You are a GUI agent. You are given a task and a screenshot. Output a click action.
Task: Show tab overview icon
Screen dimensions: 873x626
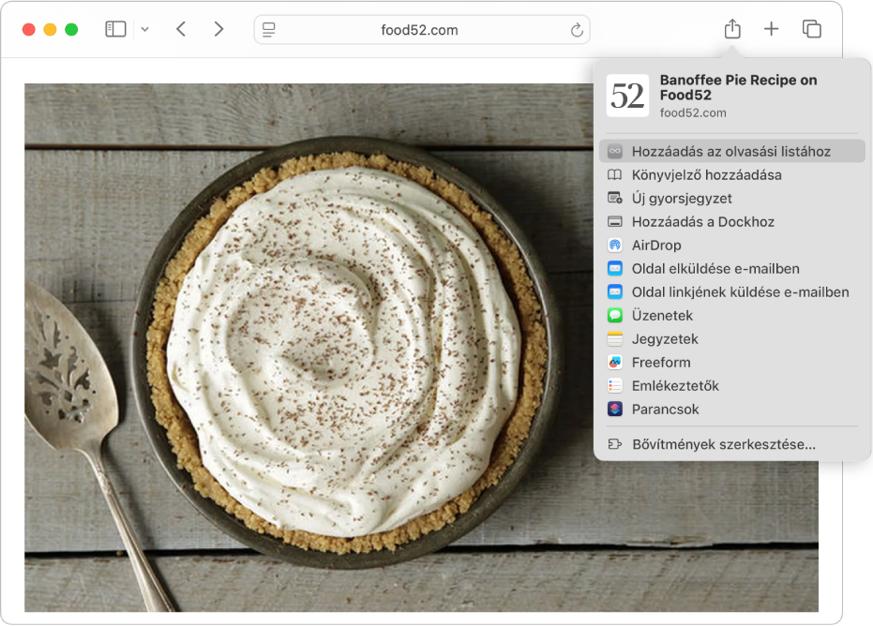pyautogui.click(x=811, y=29)
